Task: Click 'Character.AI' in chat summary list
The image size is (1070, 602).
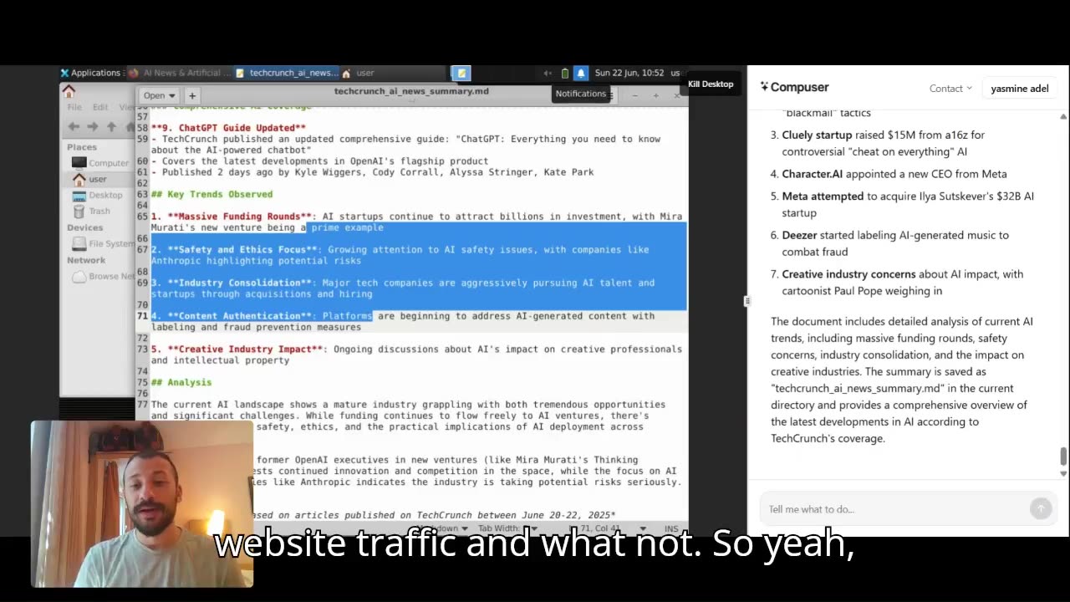Action: point(813,174)
